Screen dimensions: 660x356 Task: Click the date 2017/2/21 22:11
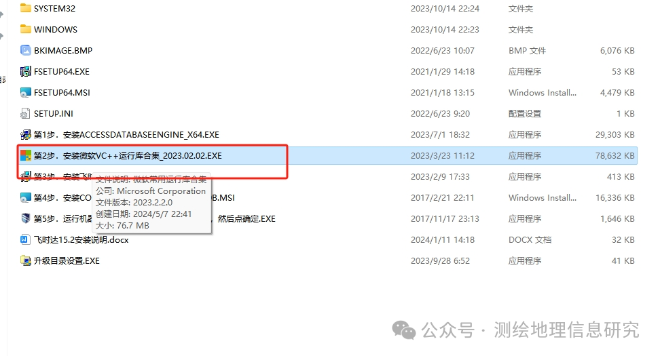coord(443,197)
